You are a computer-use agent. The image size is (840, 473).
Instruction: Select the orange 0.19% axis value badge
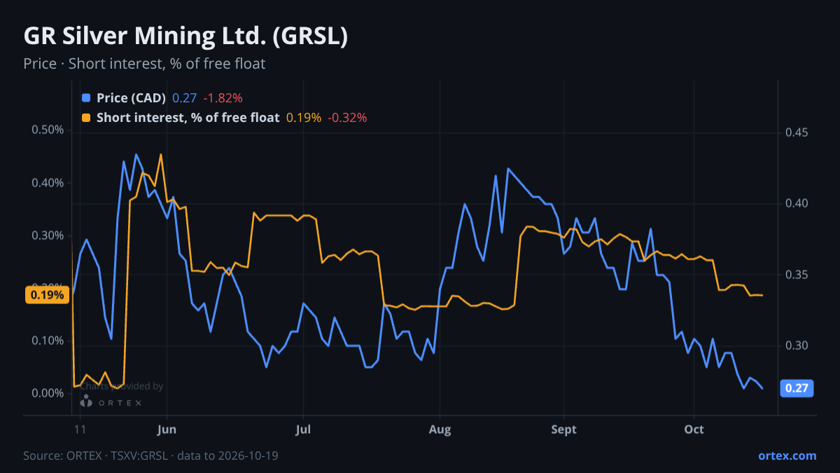point(48,295)
